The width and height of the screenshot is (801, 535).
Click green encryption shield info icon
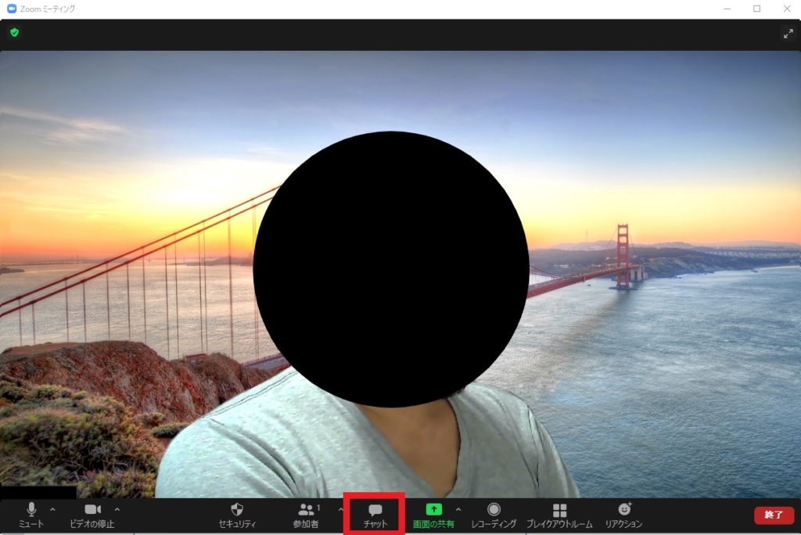[14, 33]
